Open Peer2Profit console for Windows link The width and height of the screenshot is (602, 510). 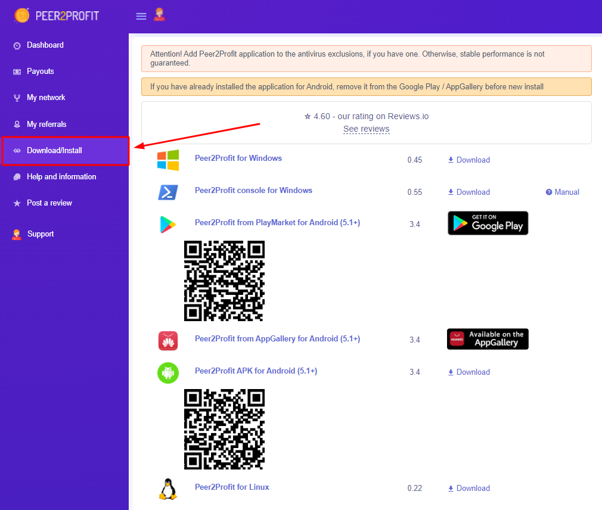pos(253,190)
